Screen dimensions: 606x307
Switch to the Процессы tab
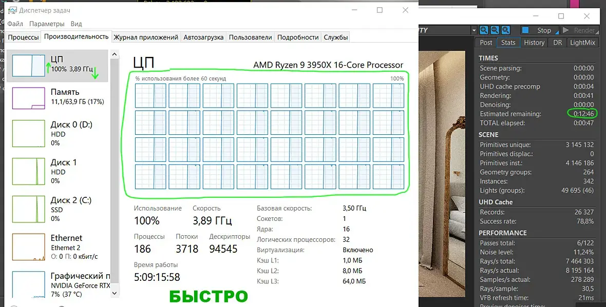23,37
